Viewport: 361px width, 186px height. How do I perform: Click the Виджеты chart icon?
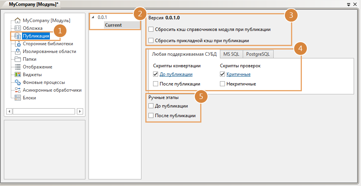pos(17,75)
